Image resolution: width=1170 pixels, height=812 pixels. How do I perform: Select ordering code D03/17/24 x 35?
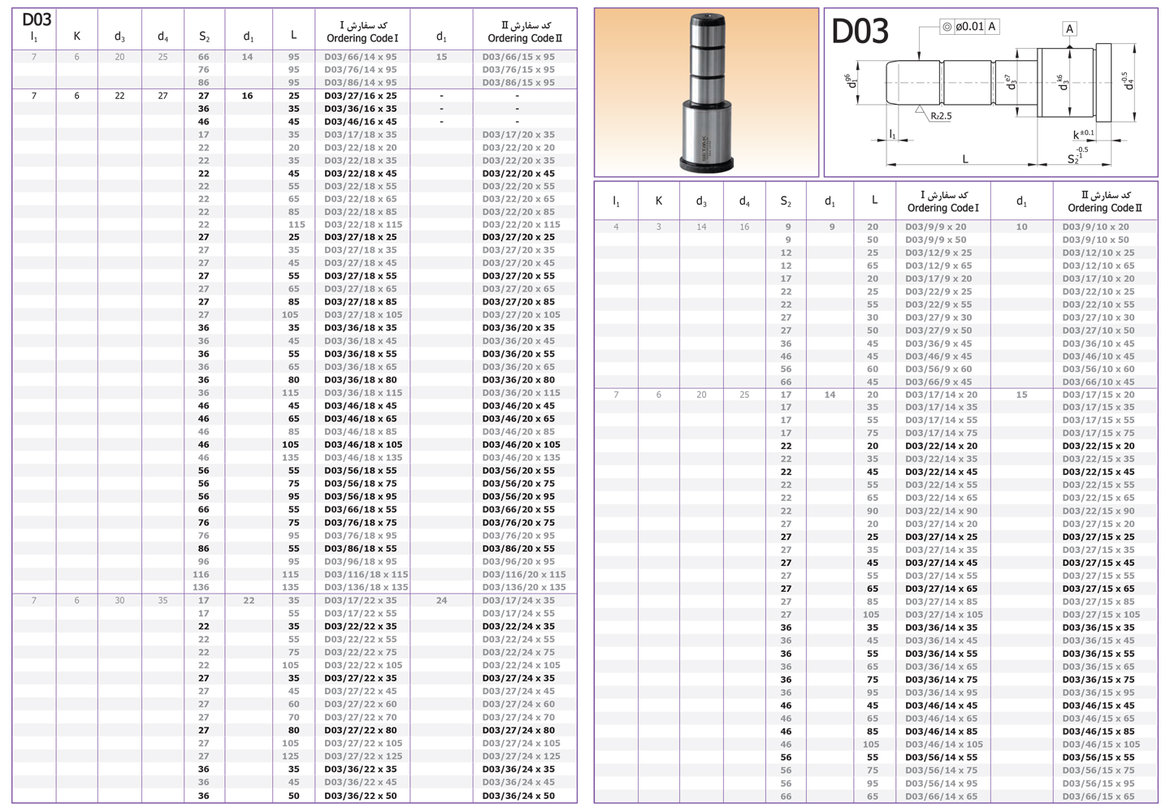click(518, 601)
